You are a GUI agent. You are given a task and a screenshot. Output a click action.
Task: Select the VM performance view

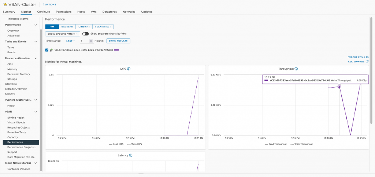52,27
